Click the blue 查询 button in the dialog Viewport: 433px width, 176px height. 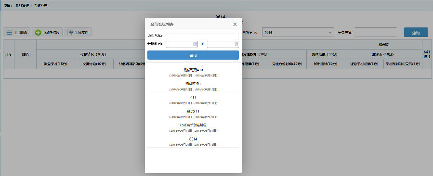193,55
